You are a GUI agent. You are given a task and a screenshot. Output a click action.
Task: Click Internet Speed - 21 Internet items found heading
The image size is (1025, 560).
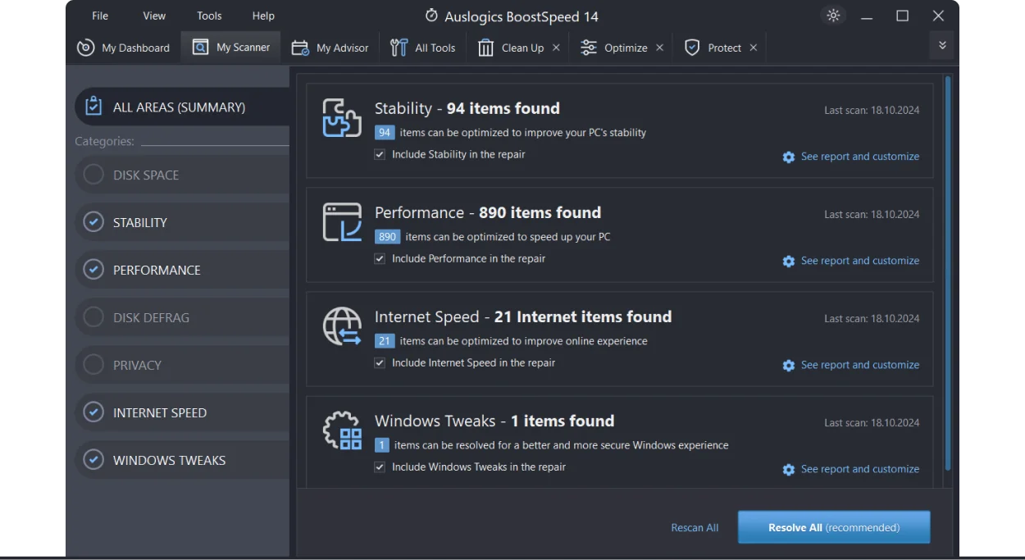pos(523,316)
